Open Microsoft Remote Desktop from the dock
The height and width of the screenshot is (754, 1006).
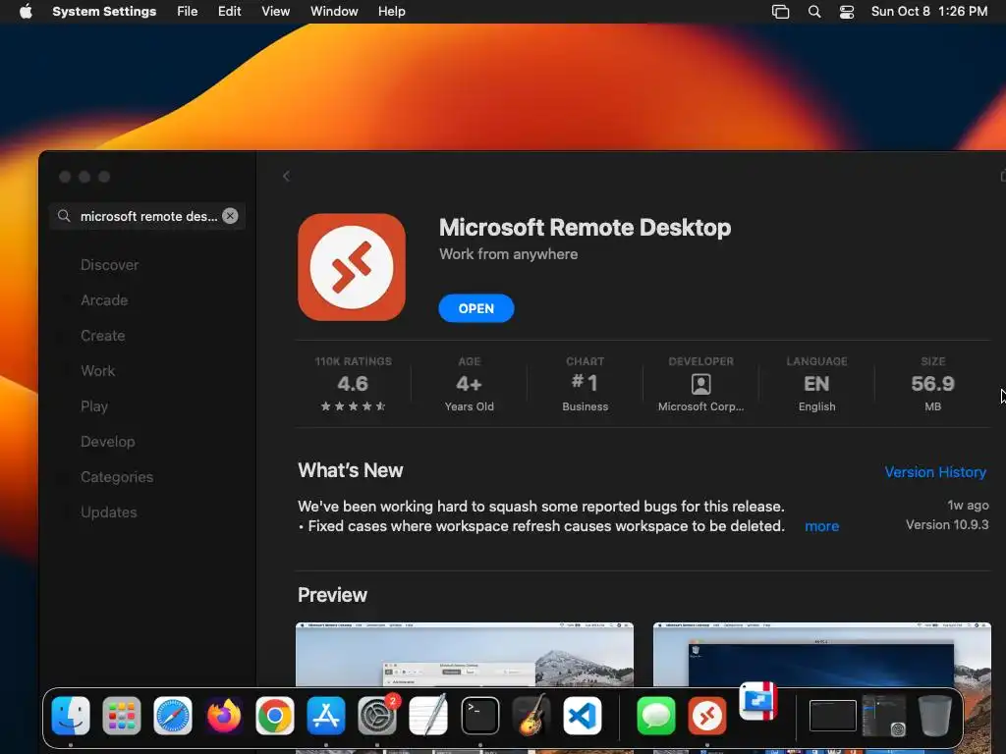(x=707, y=716)
